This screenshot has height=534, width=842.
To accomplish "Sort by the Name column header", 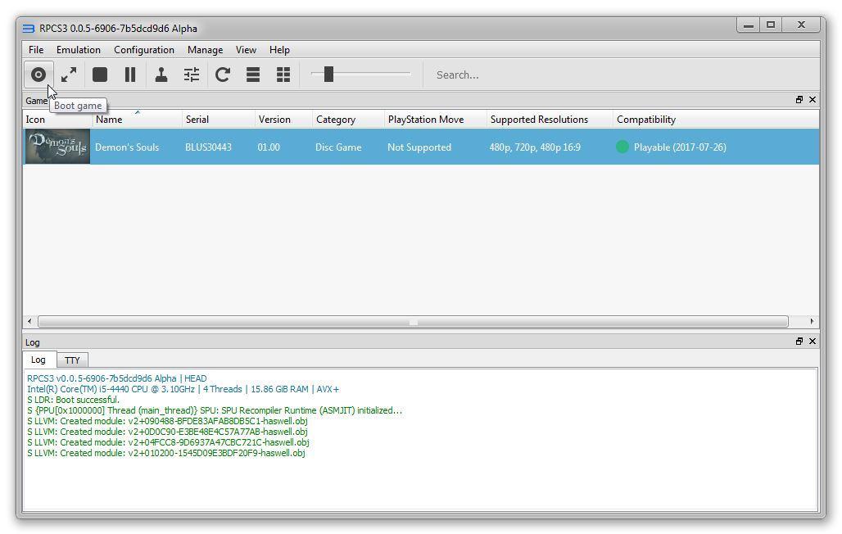I will coord(137,120).
